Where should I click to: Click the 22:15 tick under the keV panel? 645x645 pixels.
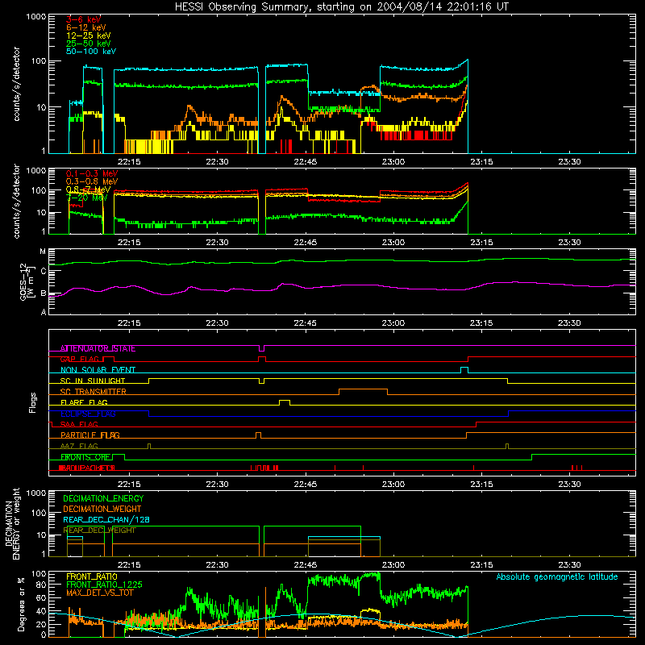[x=129, y=162]
